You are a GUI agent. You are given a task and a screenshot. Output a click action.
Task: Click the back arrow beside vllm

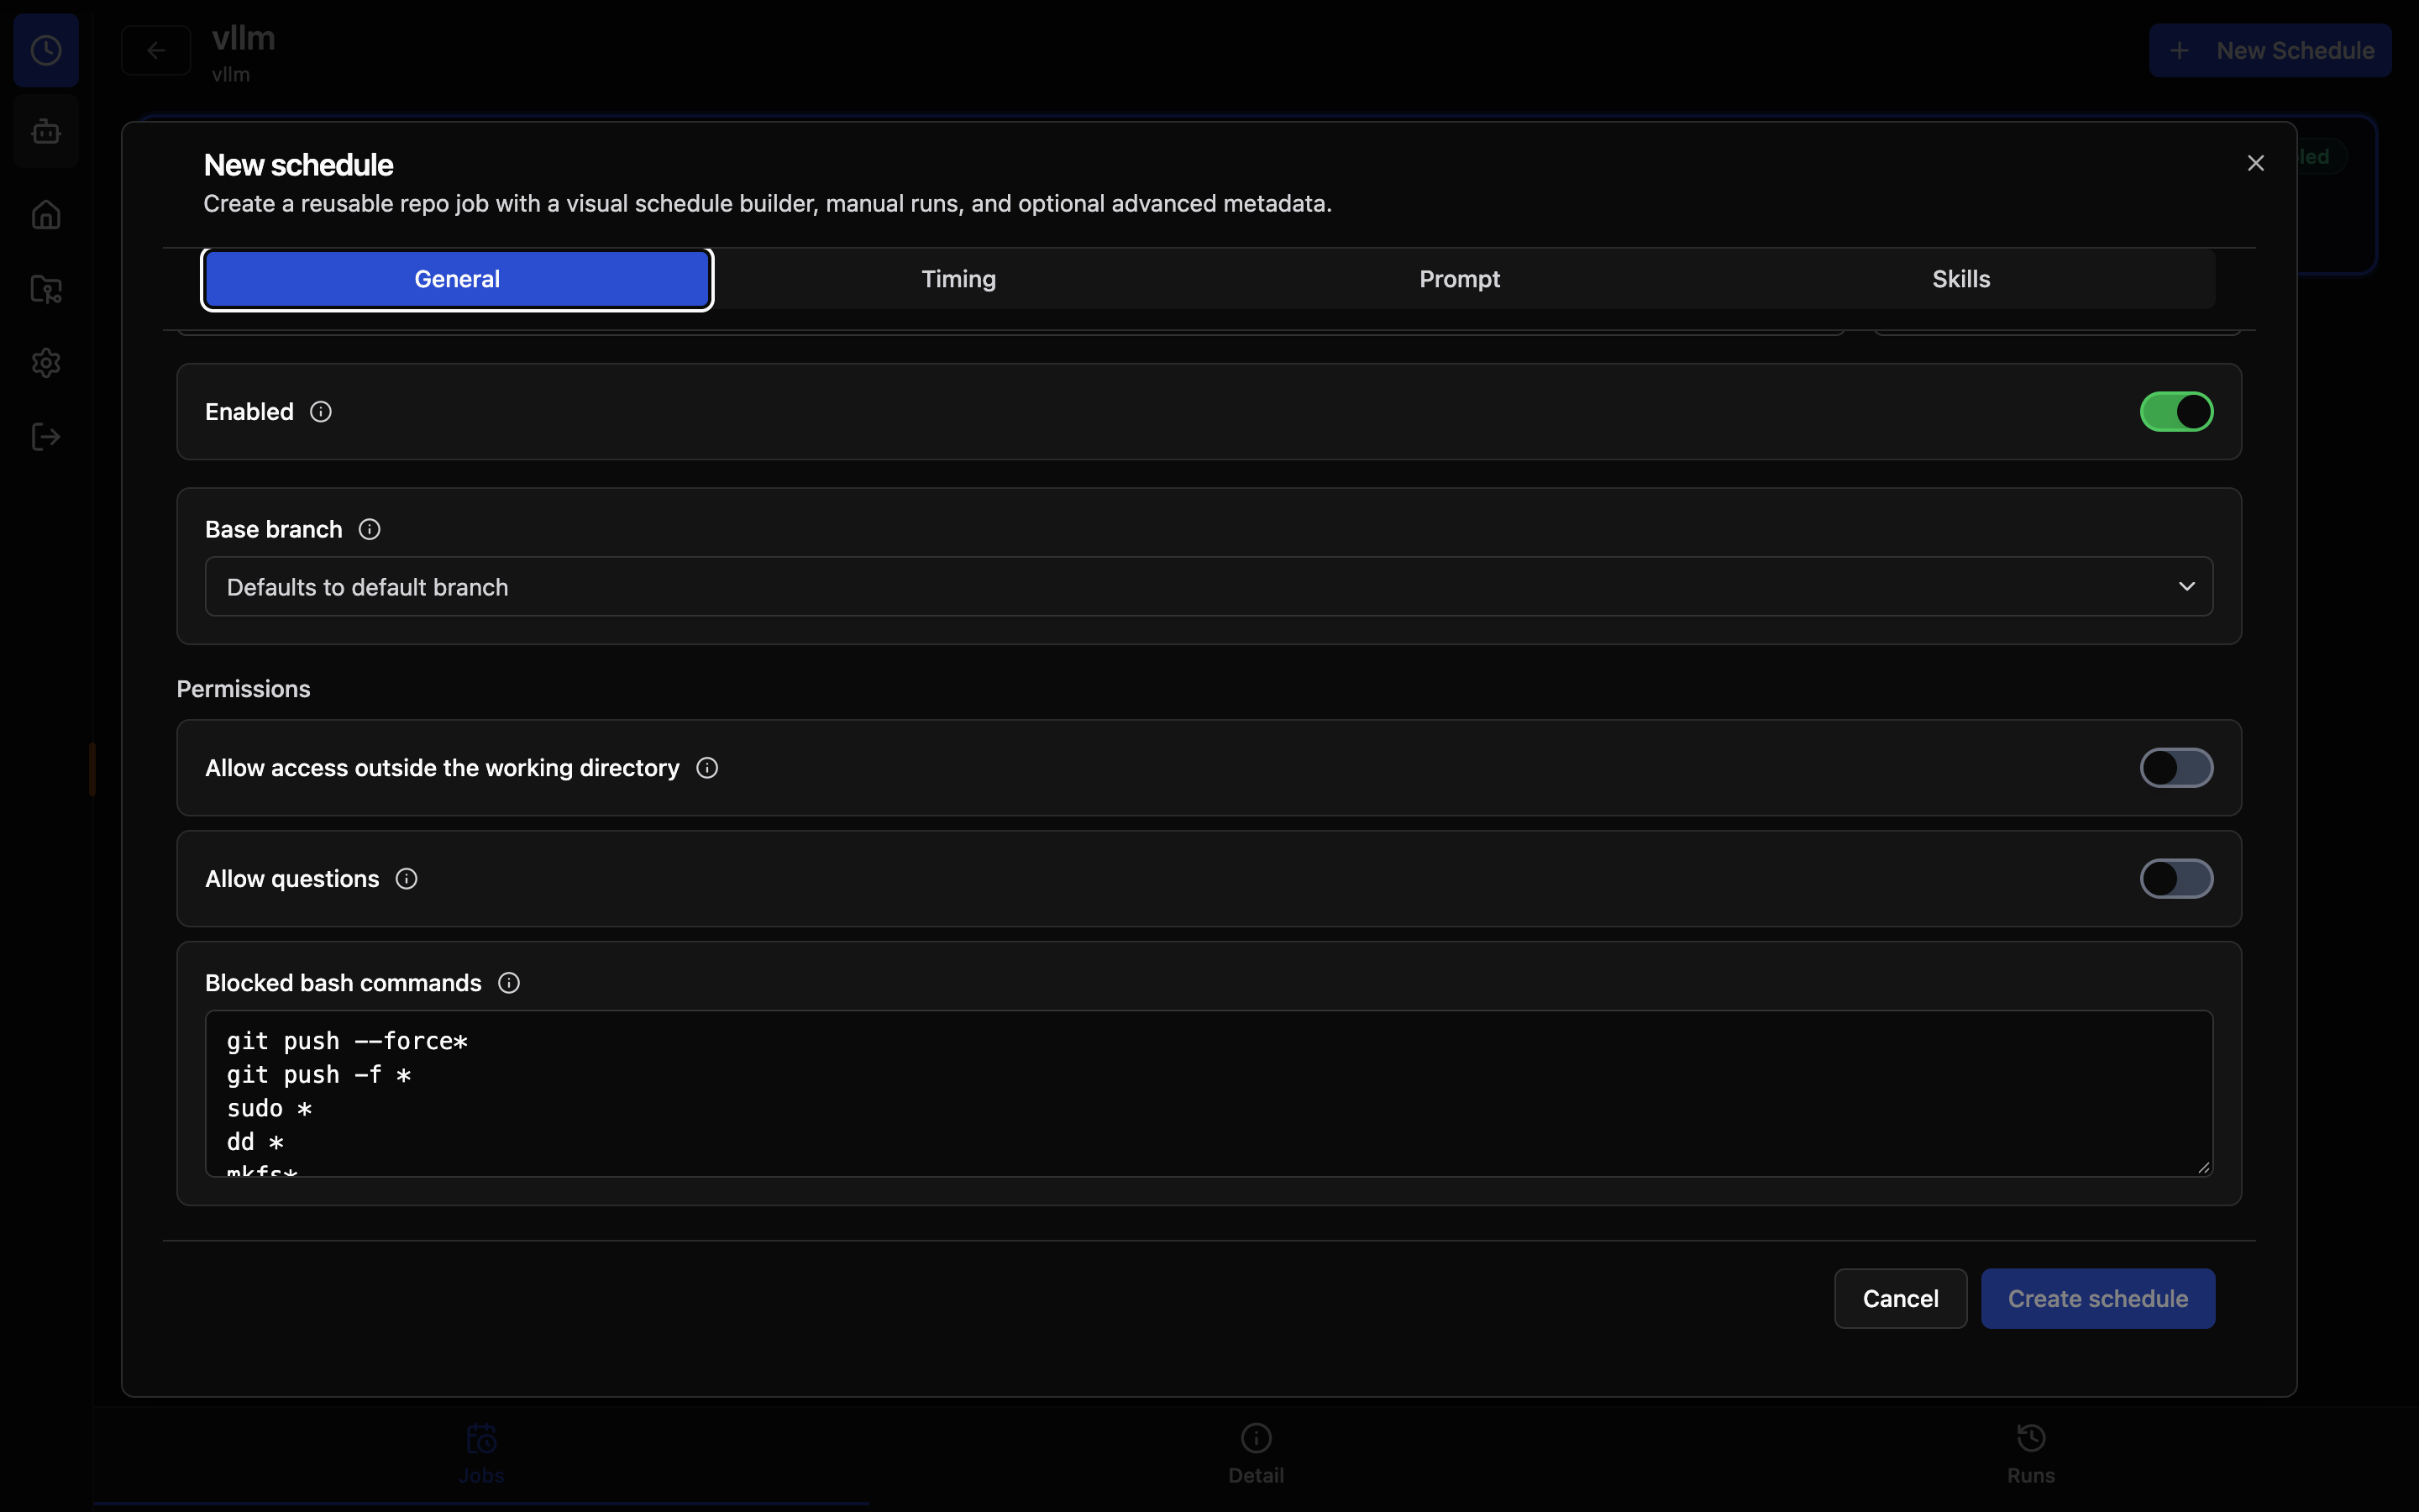pyautogui.click(x=156, y=50)
